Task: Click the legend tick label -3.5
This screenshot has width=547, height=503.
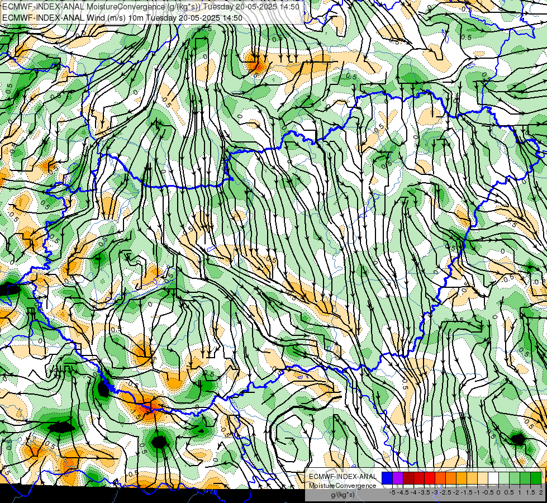Action: click(x=425, y=492)
